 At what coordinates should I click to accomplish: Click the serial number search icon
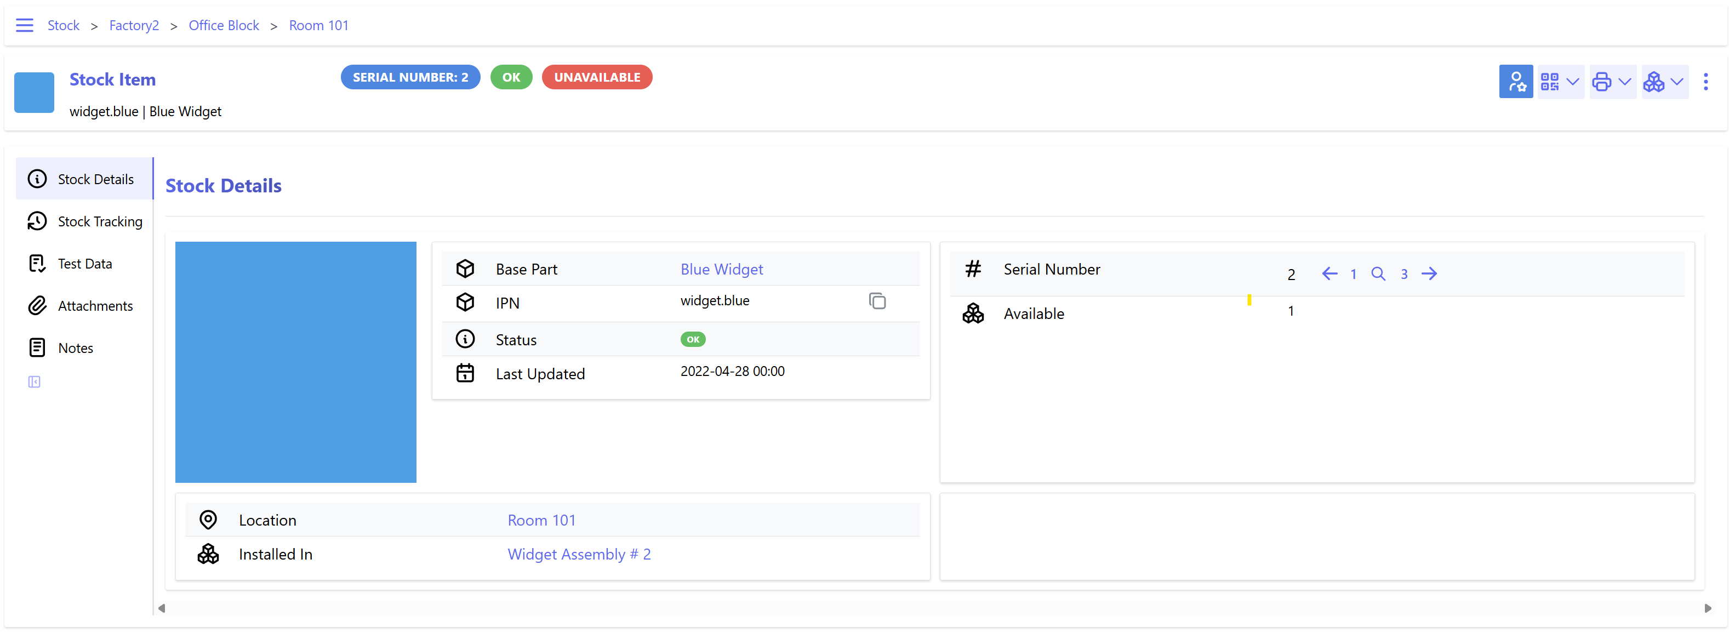pos(1378,274)
